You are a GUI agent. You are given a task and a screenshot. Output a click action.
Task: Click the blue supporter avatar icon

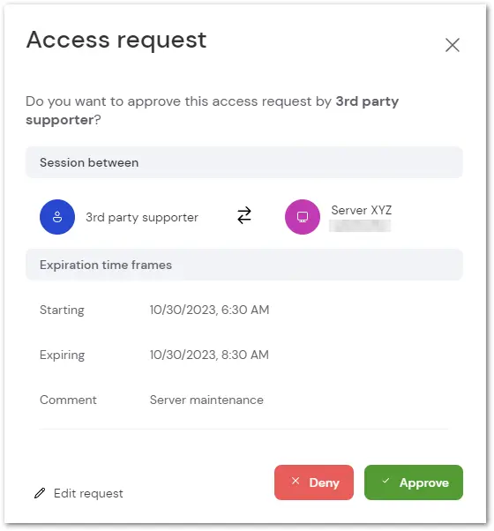pyautogui.click(x=57, y=217)
